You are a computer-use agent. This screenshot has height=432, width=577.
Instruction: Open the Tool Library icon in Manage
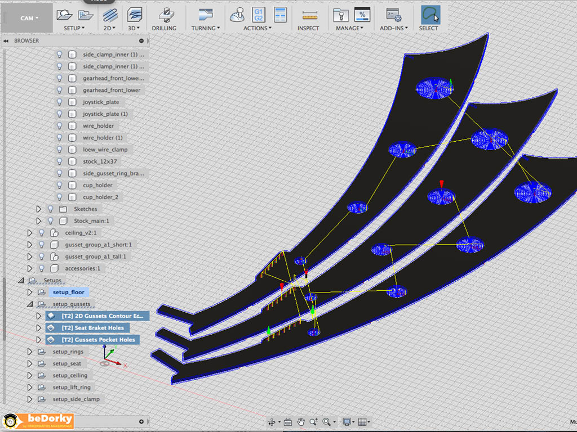(x=340, y=15)
